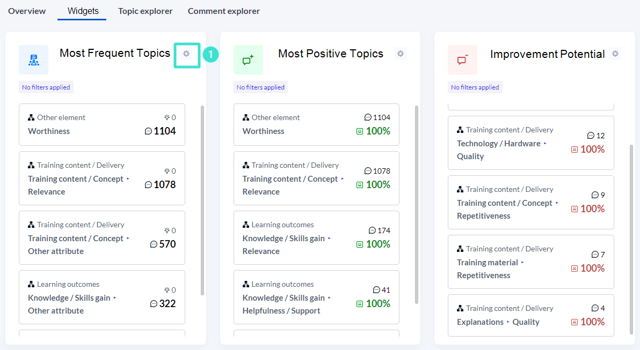Click comment bubble icon beside 4
The image size is (640, 350).
(595, 308)
